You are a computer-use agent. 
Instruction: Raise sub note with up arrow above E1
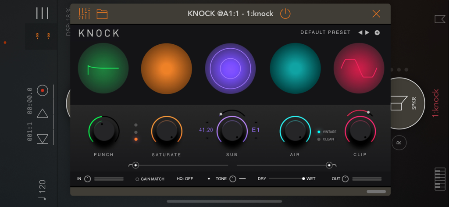pyautogui.click(x=256, y=122)
